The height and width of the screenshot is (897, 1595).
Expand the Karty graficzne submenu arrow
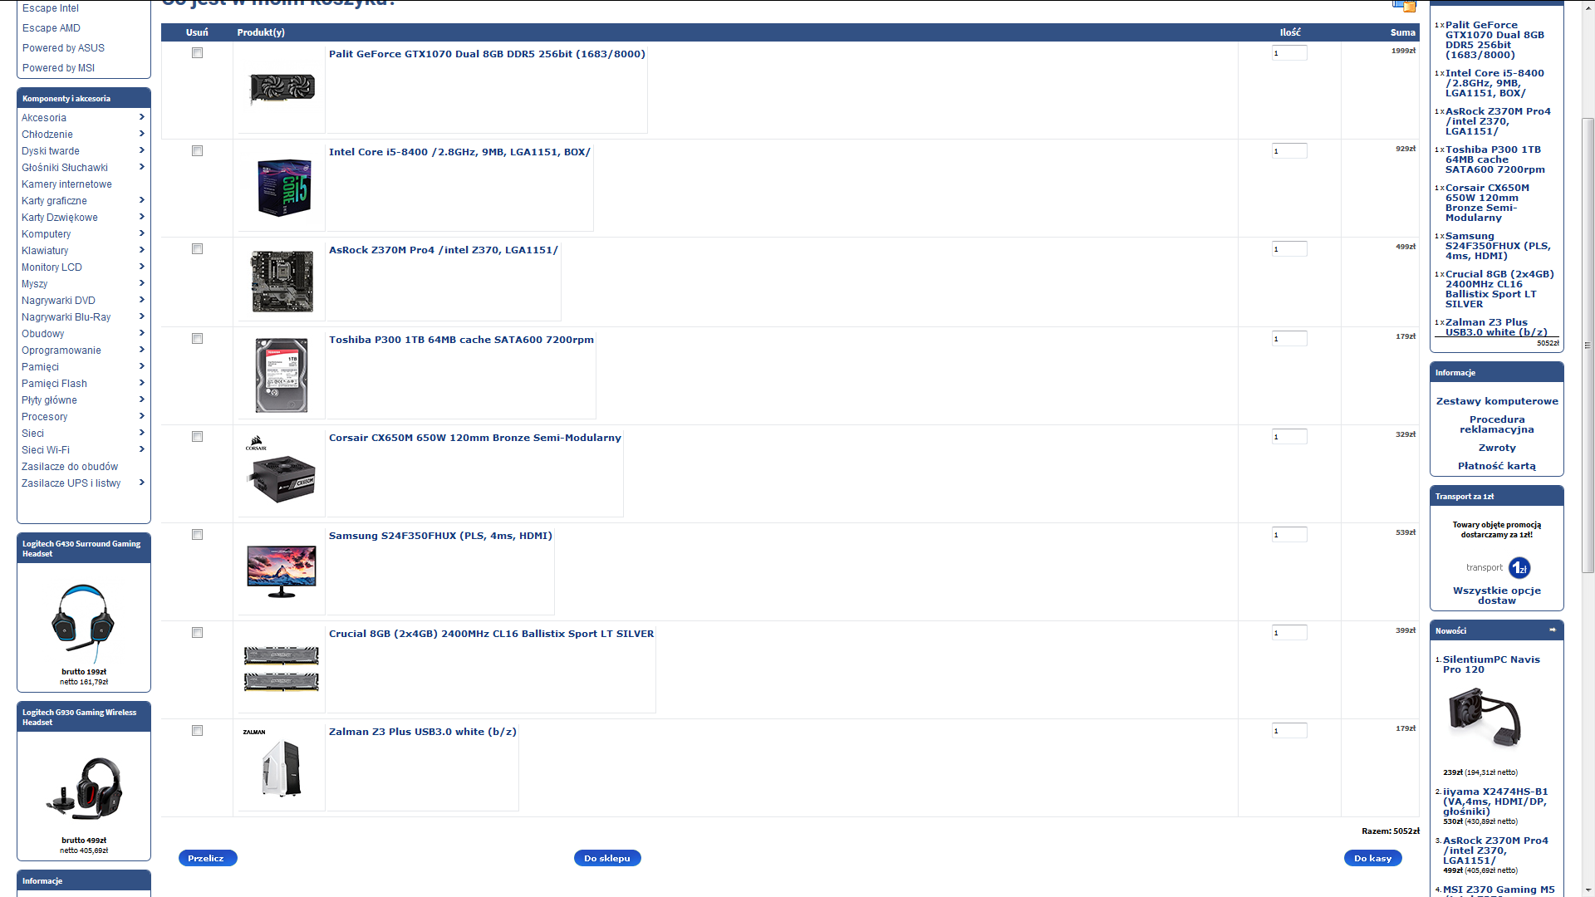pyautogui.click(x=142, y=200)
